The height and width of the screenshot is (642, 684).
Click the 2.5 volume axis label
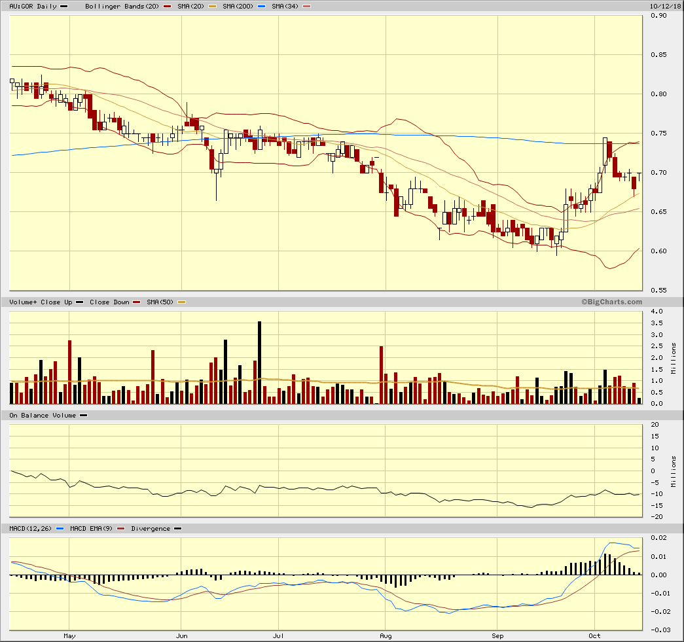tap(657, 346)
